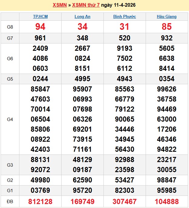Select Long An special prize number 169749

tap(83, 201)
